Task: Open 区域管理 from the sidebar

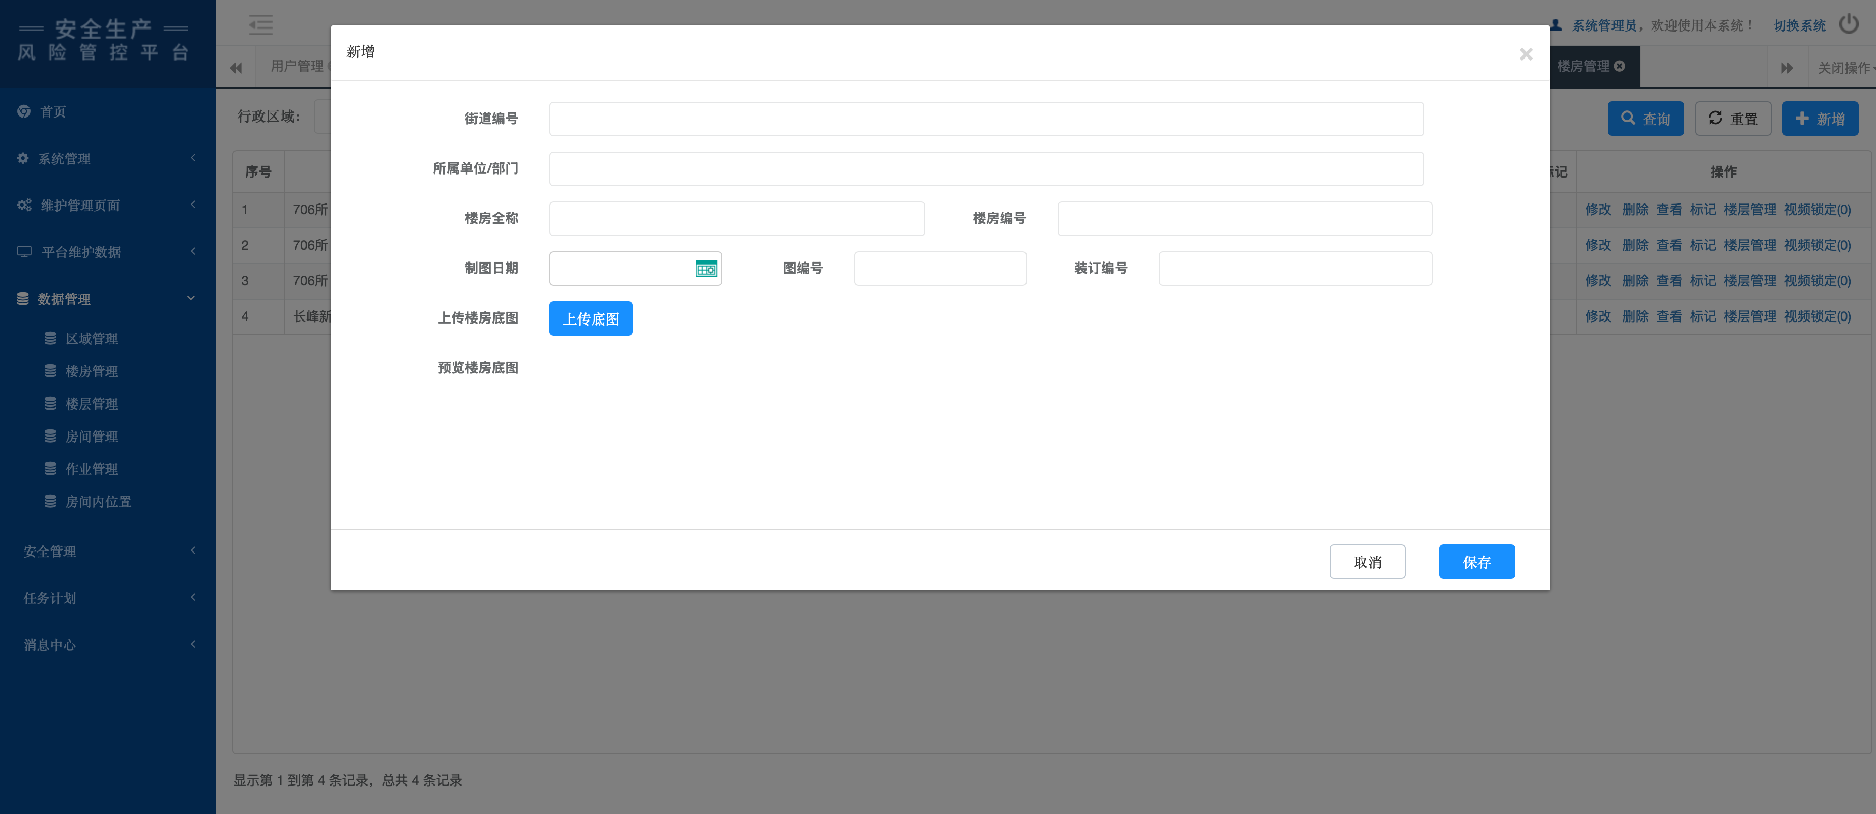Action: pos(91,338)
